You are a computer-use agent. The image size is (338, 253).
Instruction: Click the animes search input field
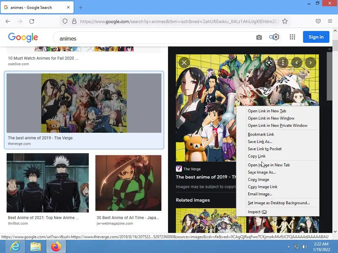click(154, 39)
